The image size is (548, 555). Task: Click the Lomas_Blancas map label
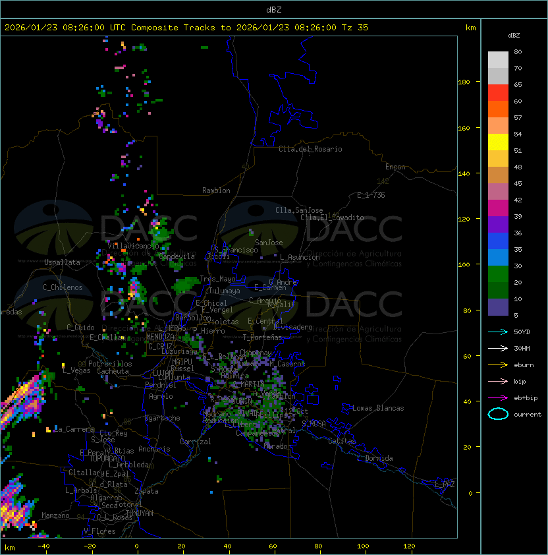tap(378, 408)
